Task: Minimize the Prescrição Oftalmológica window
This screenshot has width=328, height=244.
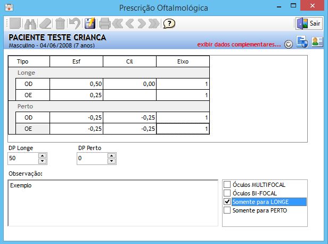Action: 279,6
